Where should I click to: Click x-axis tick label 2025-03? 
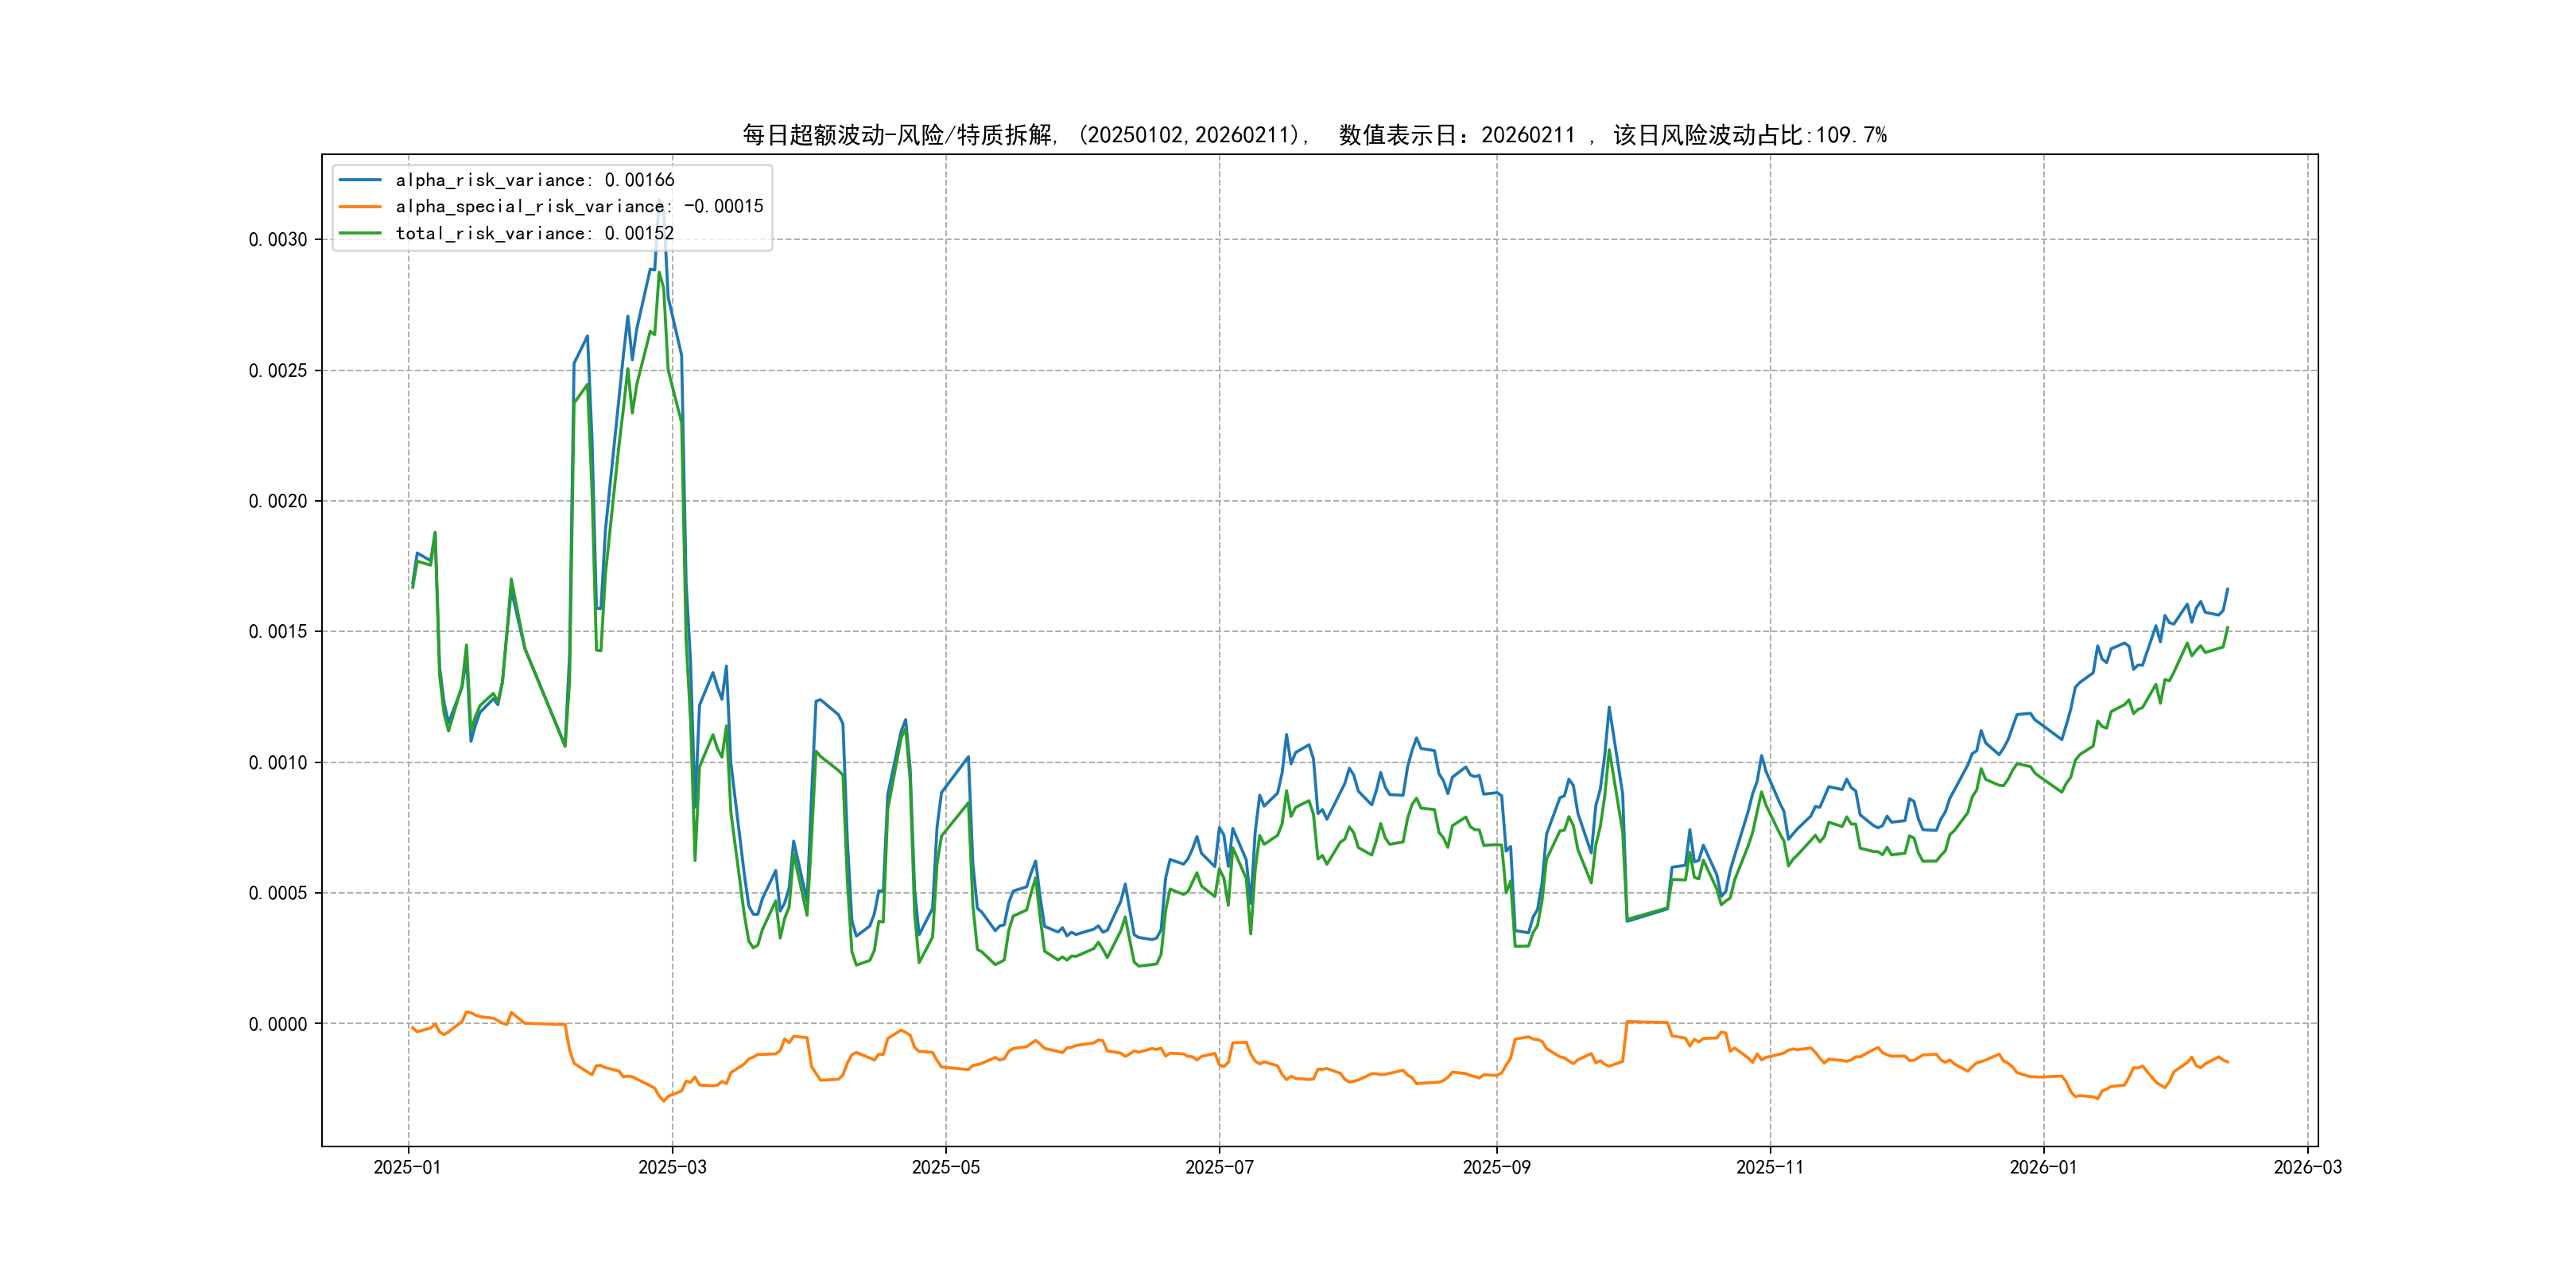click(x=672, y=1167)
